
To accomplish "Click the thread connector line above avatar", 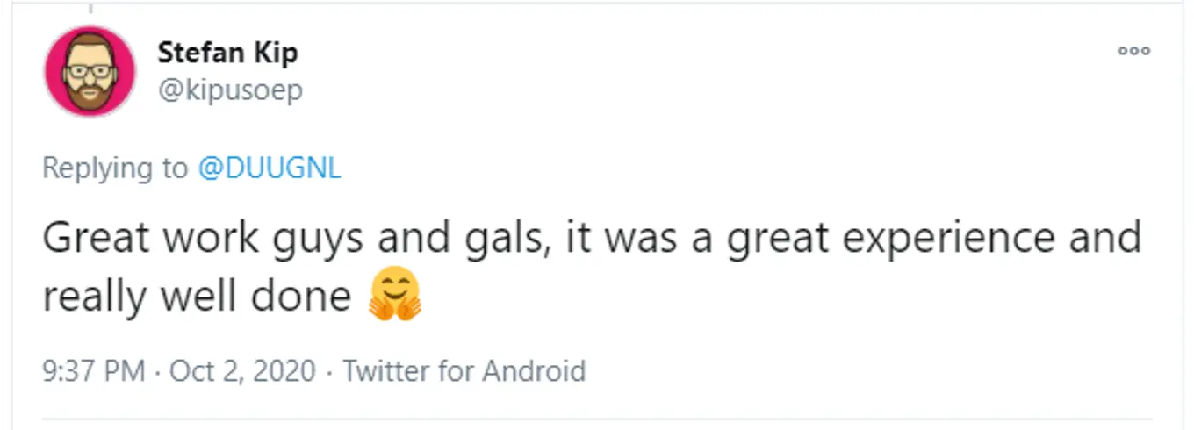I will (x=90, y=9).
